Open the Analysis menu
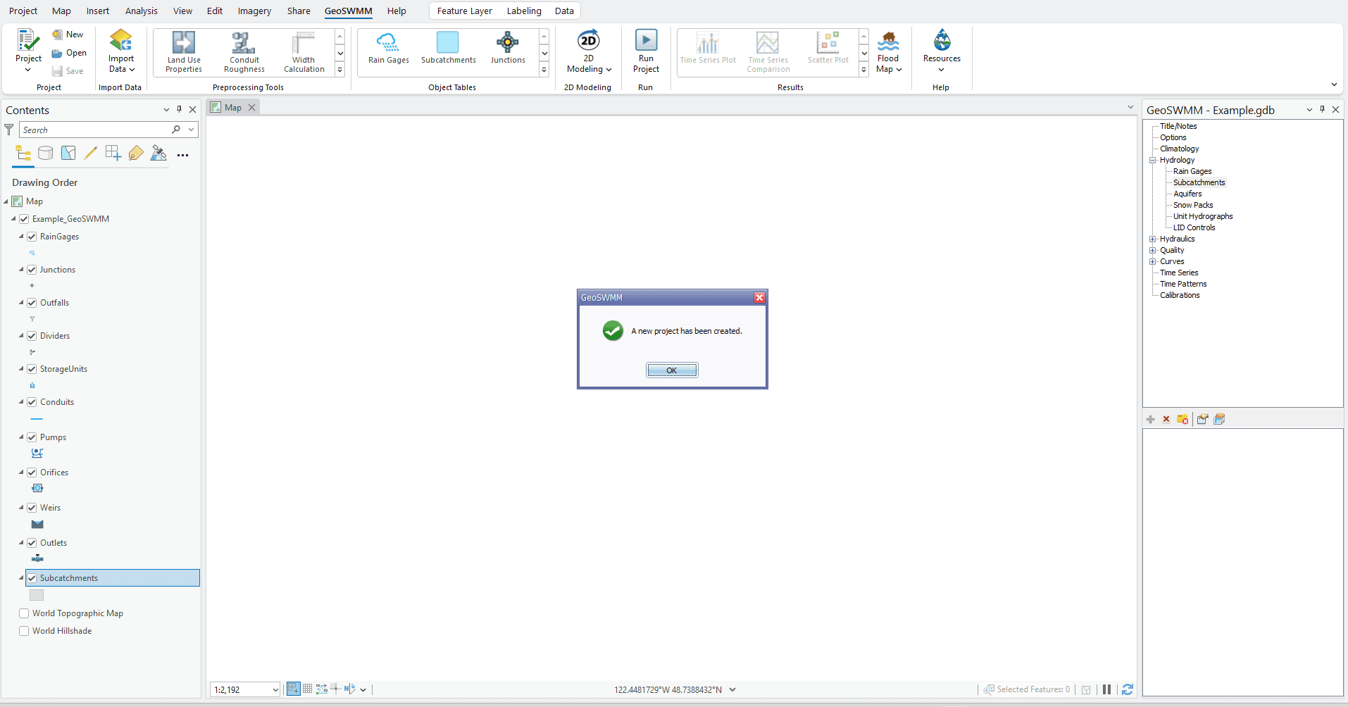This screenshot has height=707, width=1348. pyautogui.click(x=141, y=11)
